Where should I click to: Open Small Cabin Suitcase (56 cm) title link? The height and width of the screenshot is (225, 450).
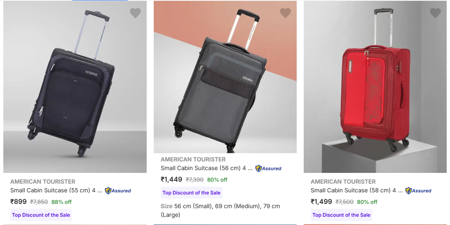206,168
